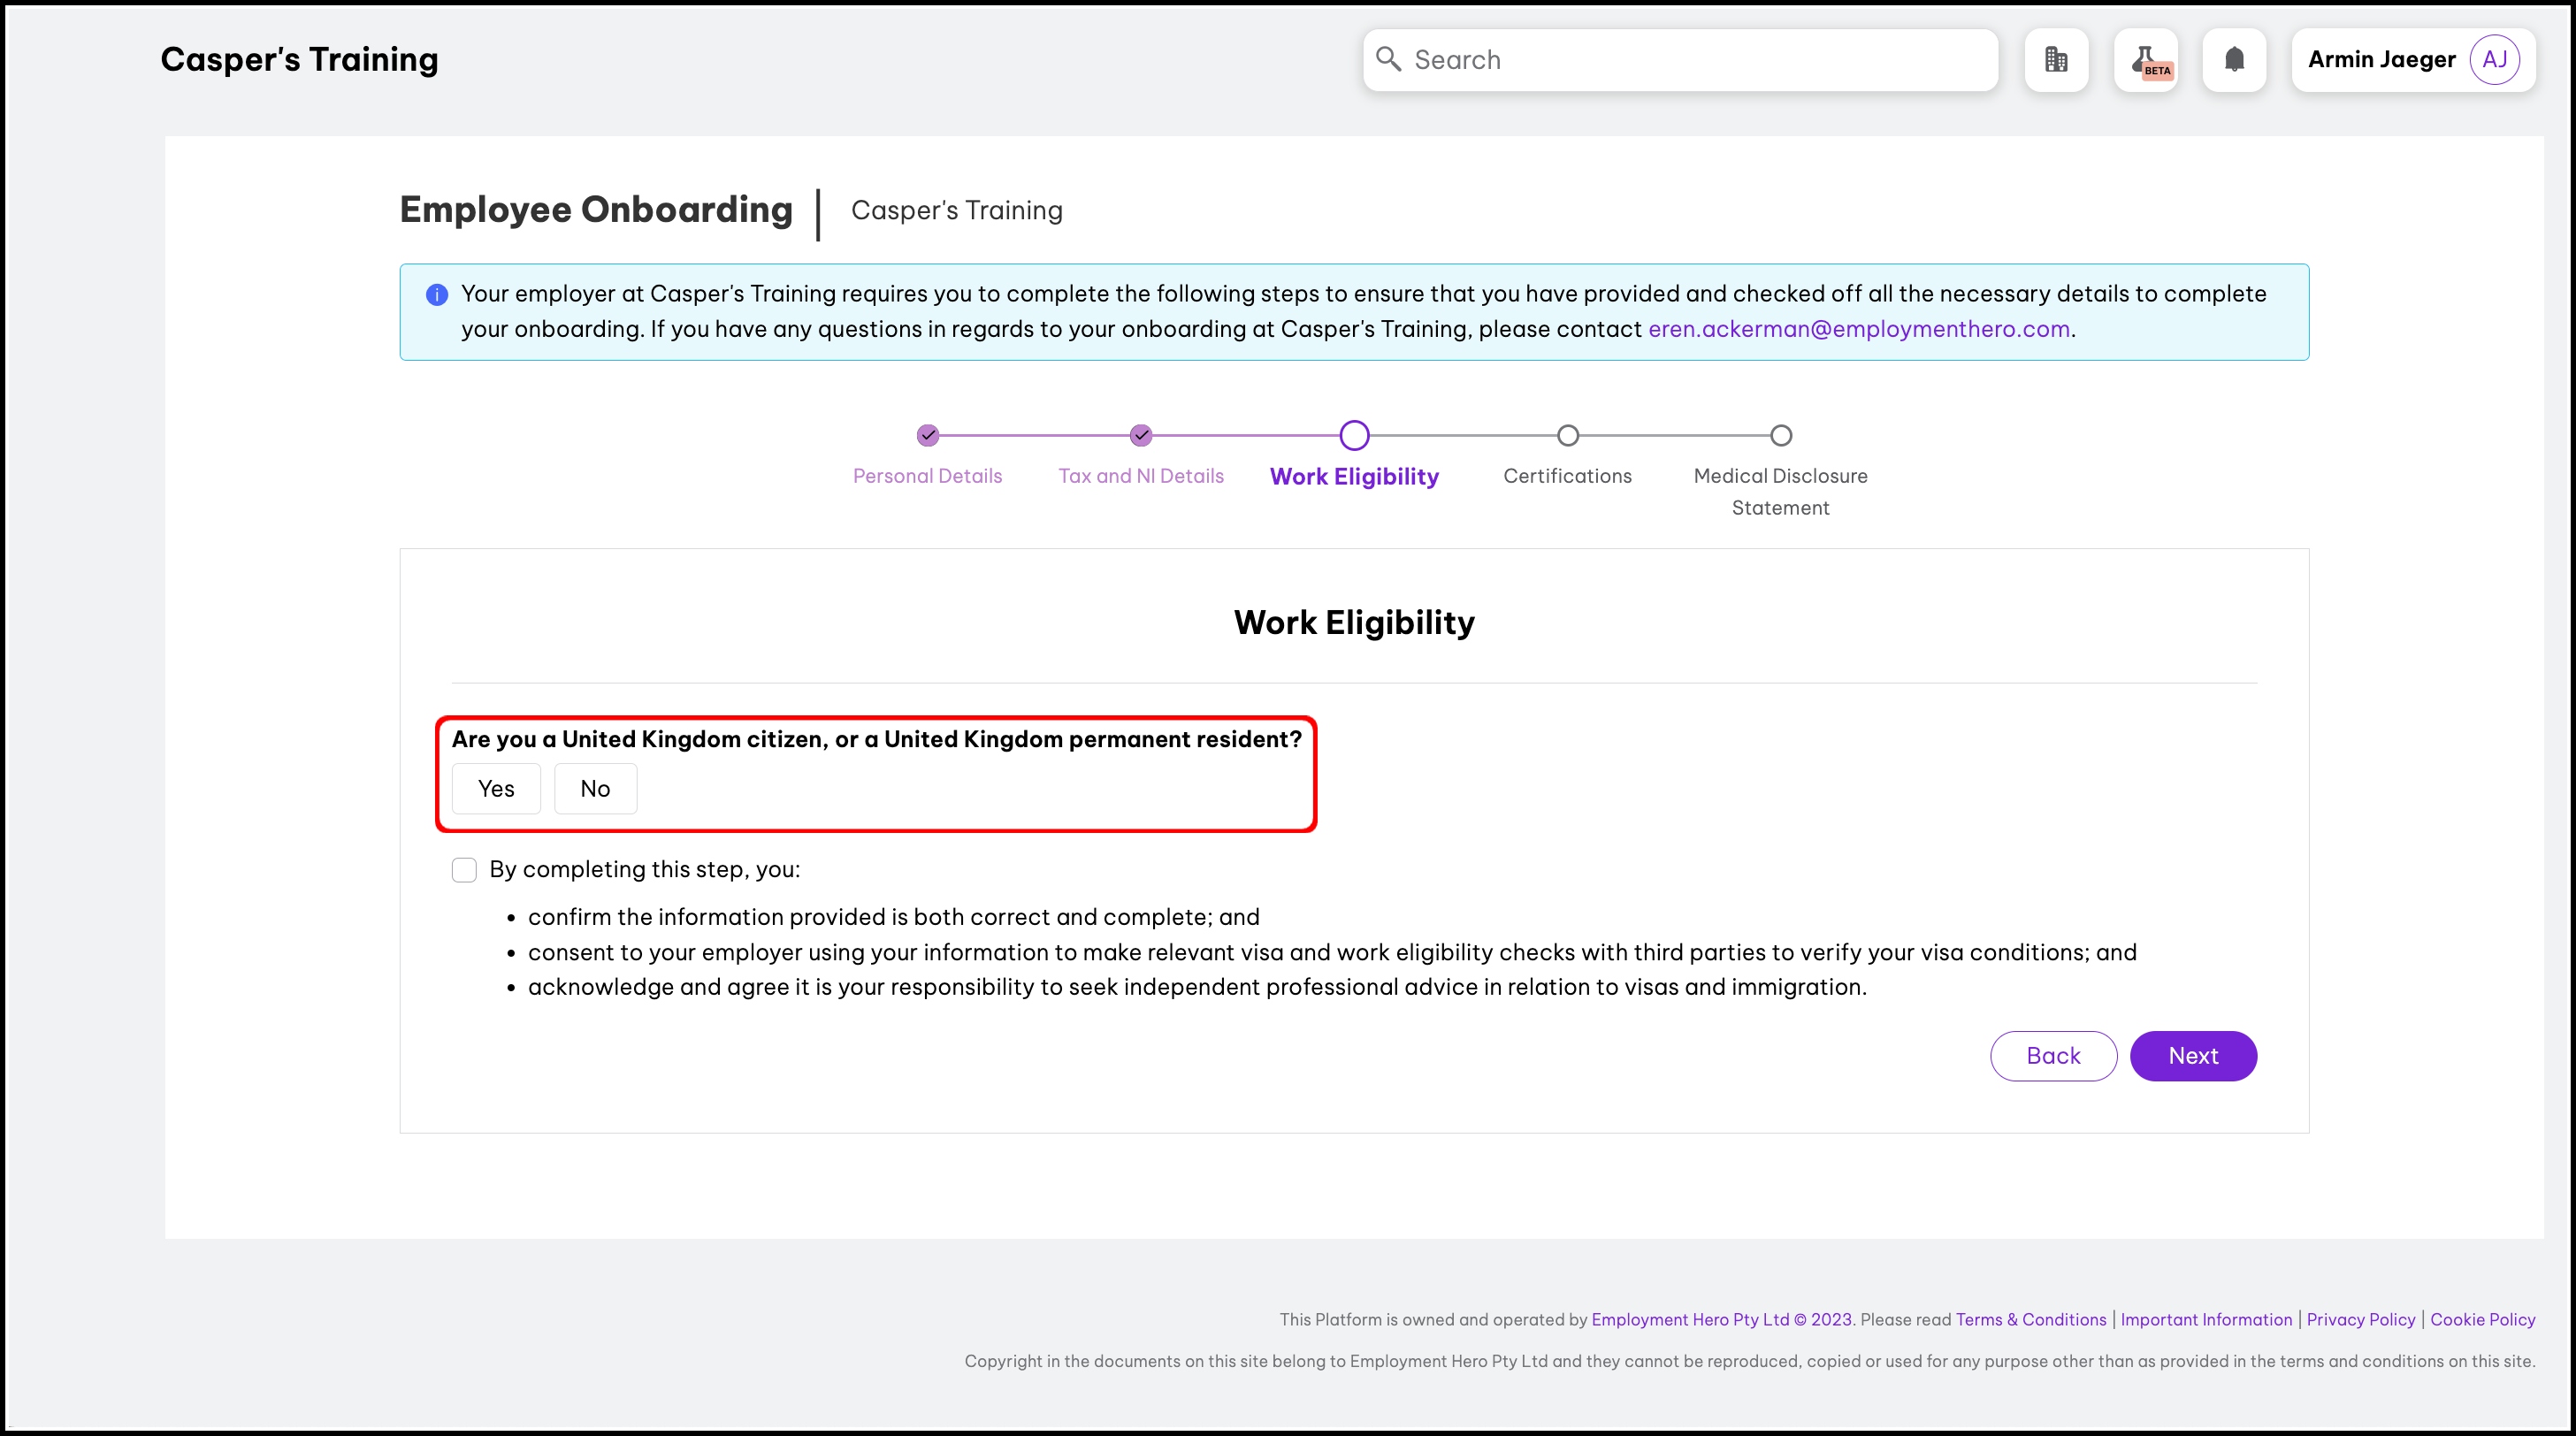Click into the Search field
Image resolution: width=2576 pixels, height=1436 pixels.
pos(1700,60)
